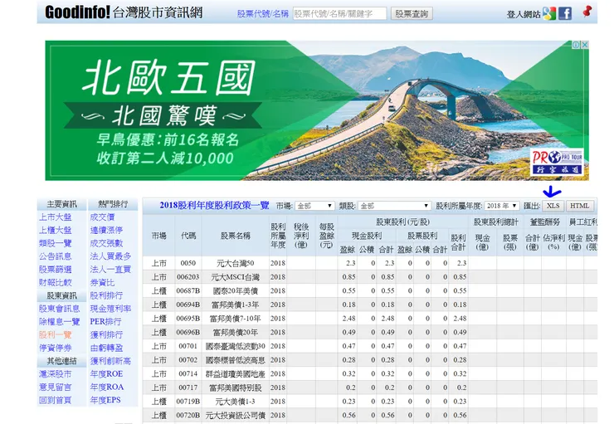Open 公告訊息 in the sidebar
Viewport: 614px width, 424px height.
pos(56,256)
